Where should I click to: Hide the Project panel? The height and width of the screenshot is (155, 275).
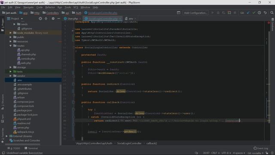coord(58,19)
